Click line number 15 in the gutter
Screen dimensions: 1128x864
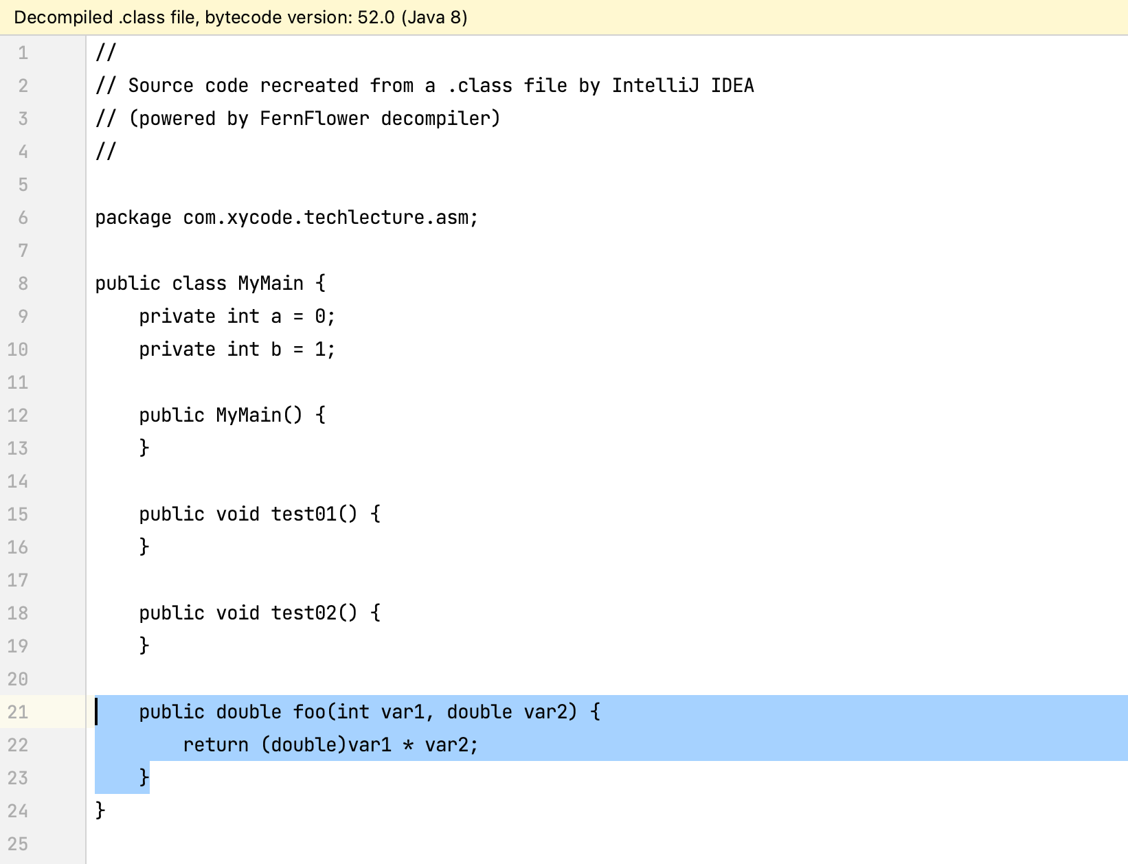[18, 514]
